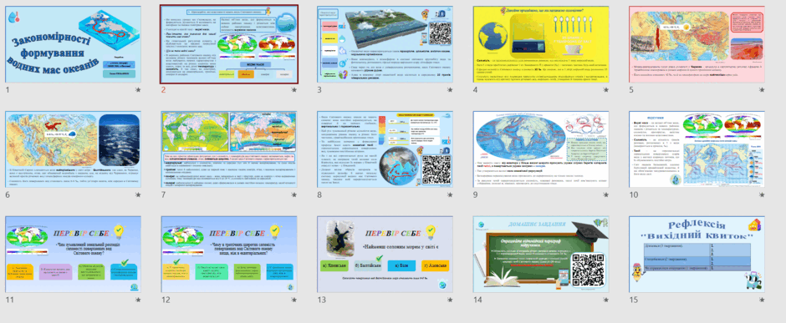Select slide 13 quiz with sea options
This screenshot has width=786, height=323.
click(x=385, y=254)
